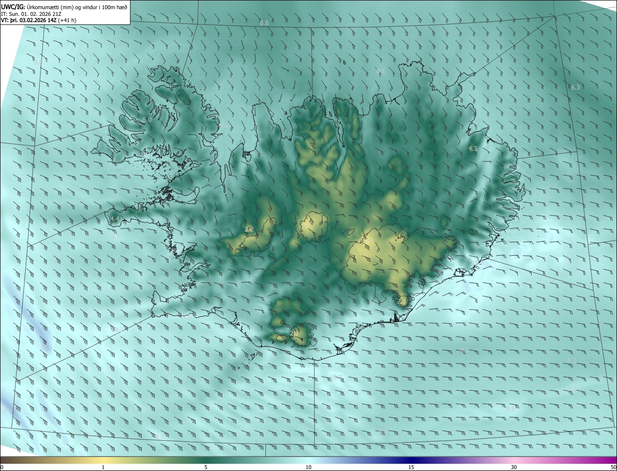This screenshot has width=617, height=471.
Task: Click the '2.2' value on the map
Action: (249, 229)
